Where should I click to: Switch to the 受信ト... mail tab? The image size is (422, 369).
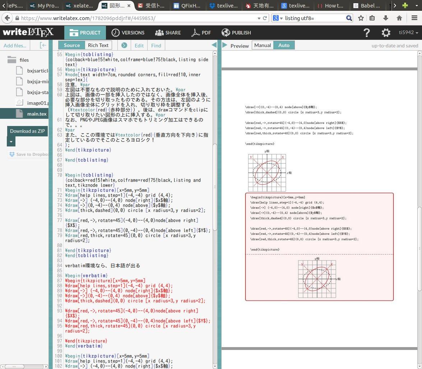[x=151, y=5]
